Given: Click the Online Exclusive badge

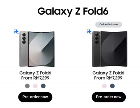Looking at the screenshot, I should 109,24.
